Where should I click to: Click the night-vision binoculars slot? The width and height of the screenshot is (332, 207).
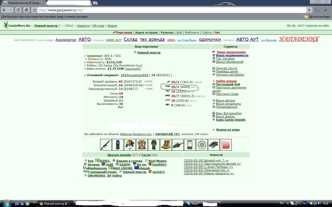(214, 145)
